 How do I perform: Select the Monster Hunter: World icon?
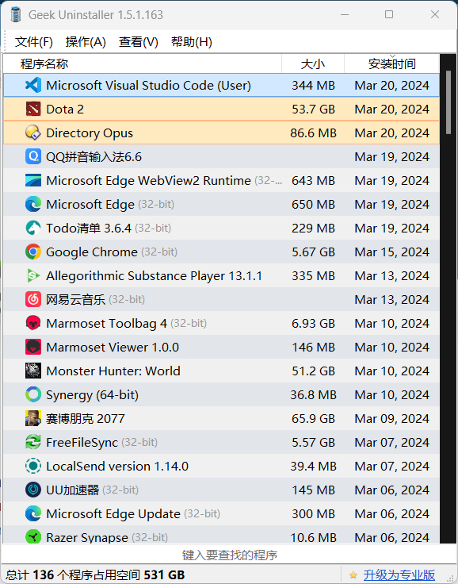33,371
